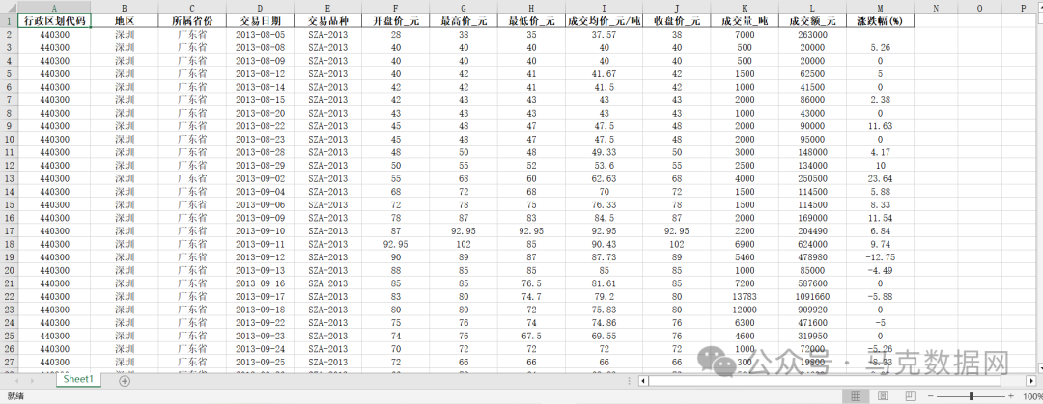Select the cell with value 84.5
Image resolution: width=1043 pixels, height=404 pixels.
[x=604, y=218]
